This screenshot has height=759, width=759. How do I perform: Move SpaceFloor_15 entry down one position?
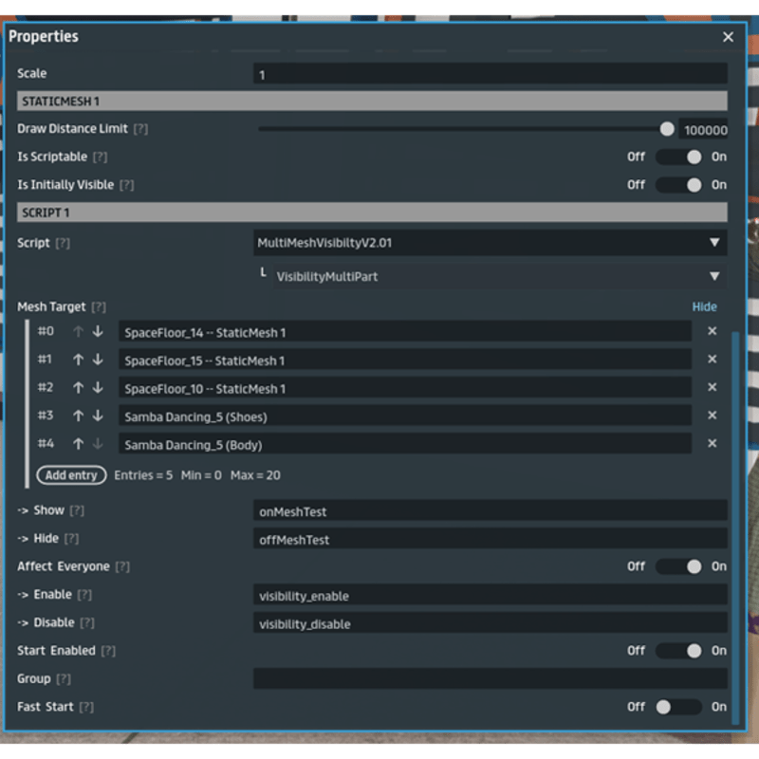pos(98,360)
